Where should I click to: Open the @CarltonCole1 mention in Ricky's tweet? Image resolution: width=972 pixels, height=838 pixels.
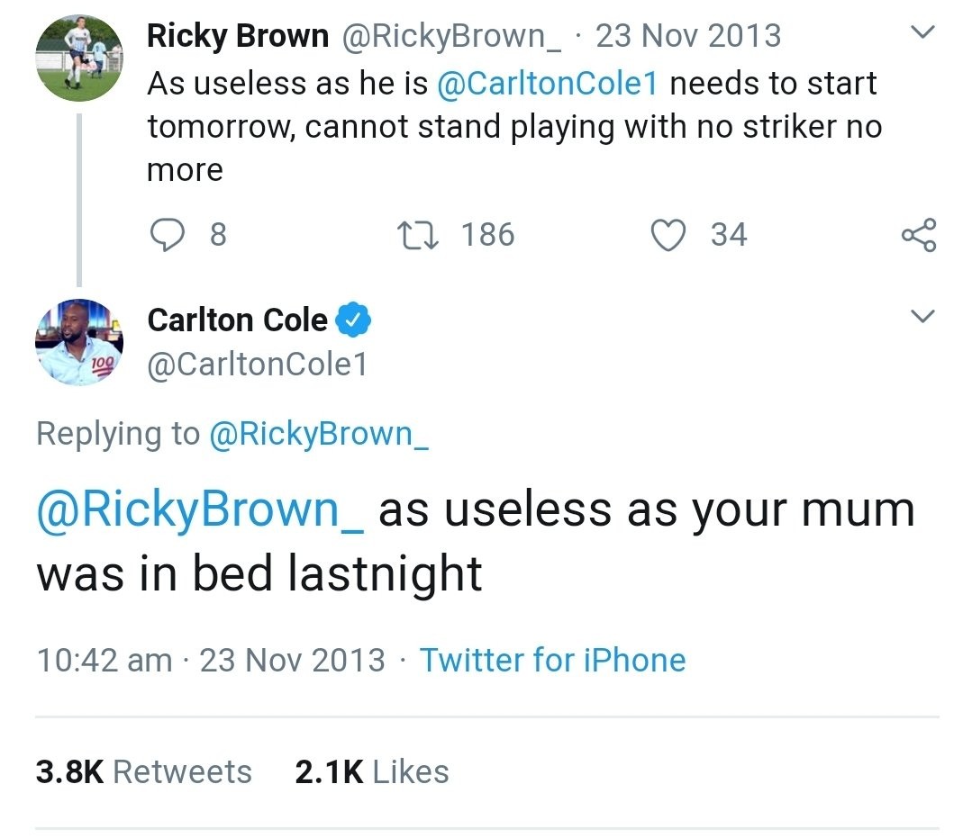[548, 83]
